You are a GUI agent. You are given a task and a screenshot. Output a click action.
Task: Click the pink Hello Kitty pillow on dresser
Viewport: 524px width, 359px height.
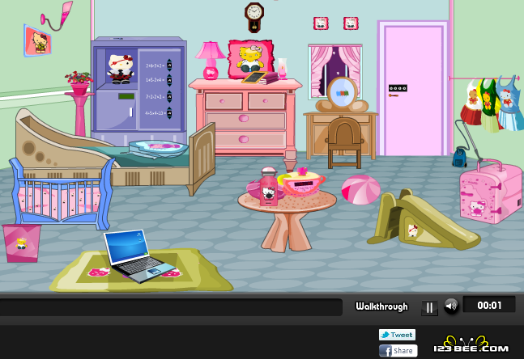click(250, 59)
